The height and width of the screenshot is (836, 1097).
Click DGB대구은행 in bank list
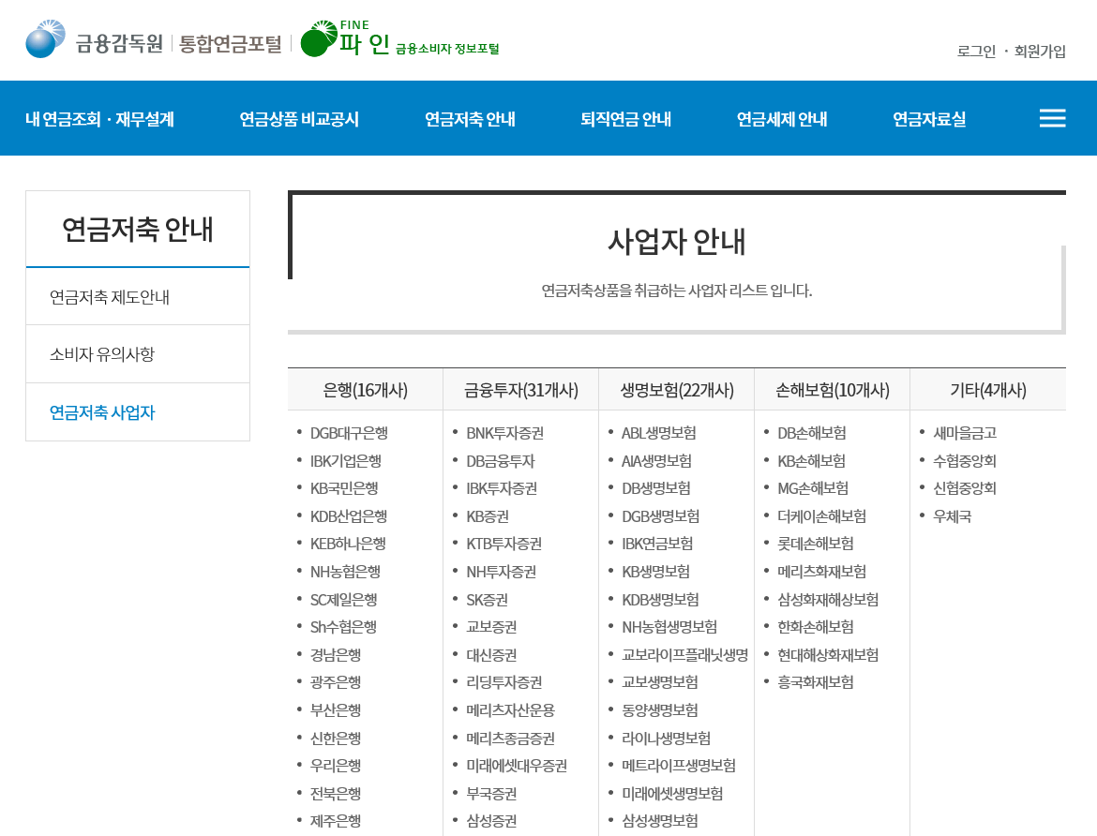pos(349,433)
